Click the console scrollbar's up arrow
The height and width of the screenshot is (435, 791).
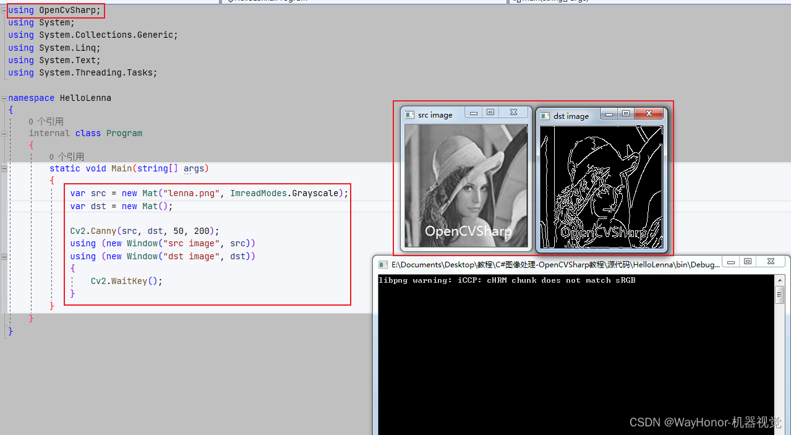779,280
